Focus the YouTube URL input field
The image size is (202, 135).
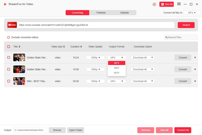pyautogui.click(x=96, y=25)
